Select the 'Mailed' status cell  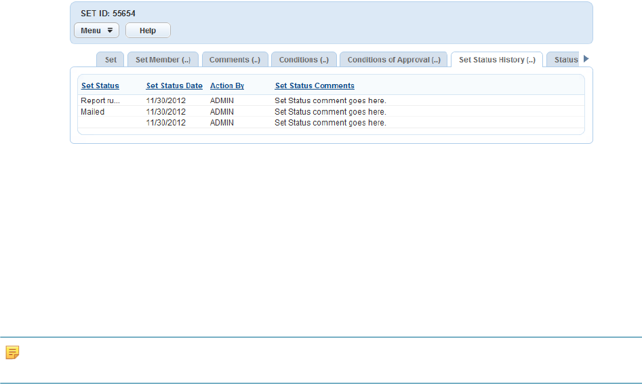(92, 112)
